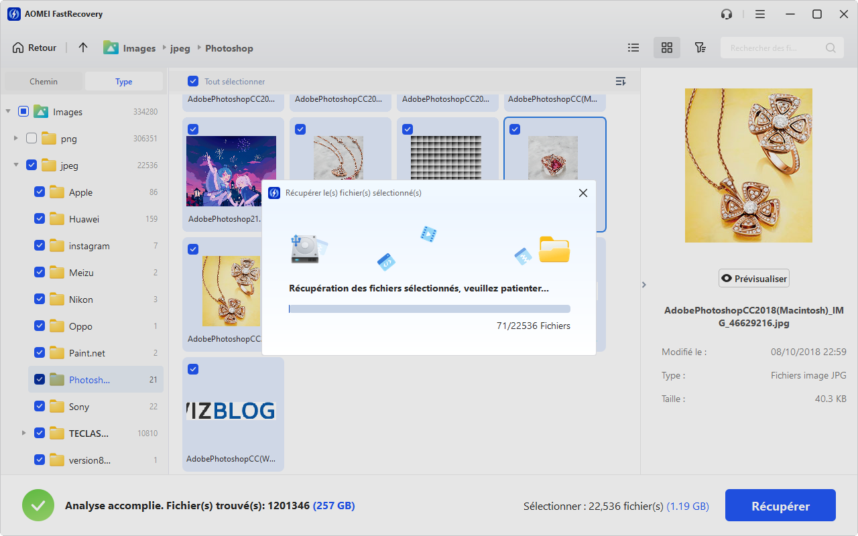The height and width of the screenshot is (536, 858).
Task: Uncheck the pink gem ring thumbnail checkbox
Action: (x=515, y=129)
